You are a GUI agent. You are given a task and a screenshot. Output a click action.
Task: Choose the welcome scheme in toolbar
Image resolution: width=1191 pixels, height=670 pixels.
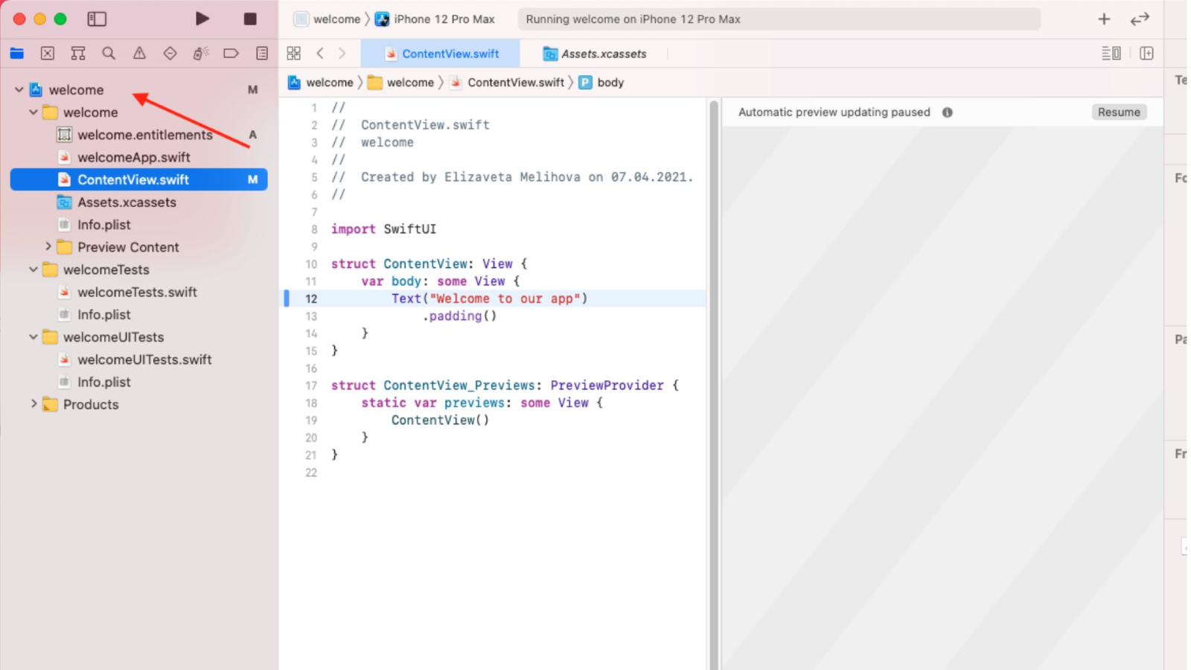tap(328, 19)
